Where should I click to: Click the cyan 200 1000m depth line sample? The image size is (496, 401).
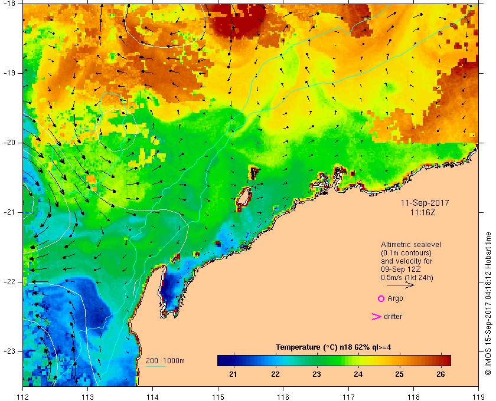(x=156, y=367)
